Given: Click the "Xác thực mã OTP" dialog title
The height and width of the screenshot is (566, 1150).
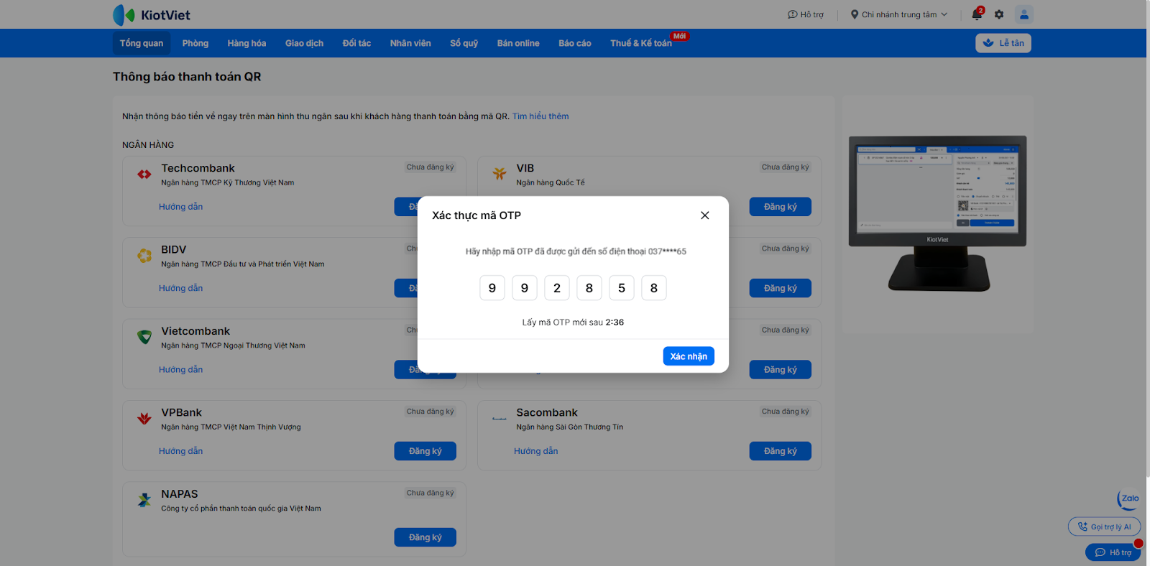Looking at the screenshot, I should [x=477, y=215].
